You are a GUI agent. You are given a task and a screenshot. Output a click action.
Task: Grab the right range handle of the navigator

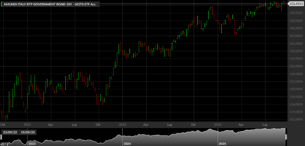[286, 137]
